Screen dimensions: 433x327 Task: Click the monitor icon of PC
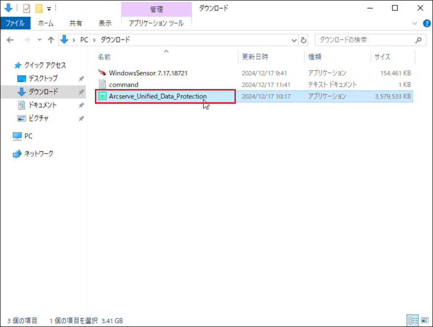[x=17, y=136]
